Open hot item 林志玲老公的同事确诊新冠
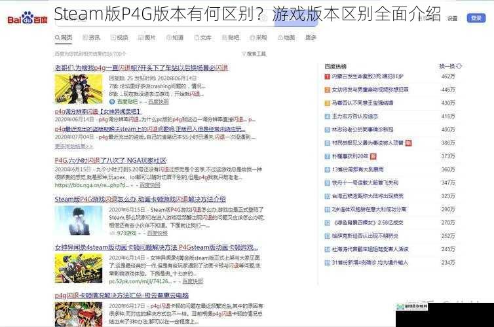Image resolution: width=494 pixels, height=327 pixels. tap(362, 129)
